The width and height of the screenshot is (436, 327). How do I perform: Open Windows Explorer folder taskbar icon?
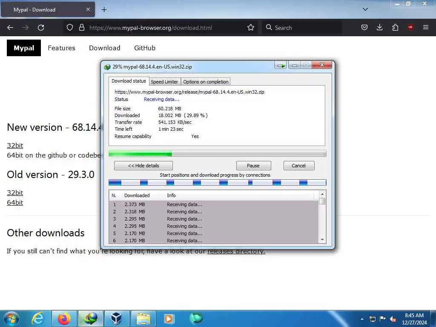[143, 318]
